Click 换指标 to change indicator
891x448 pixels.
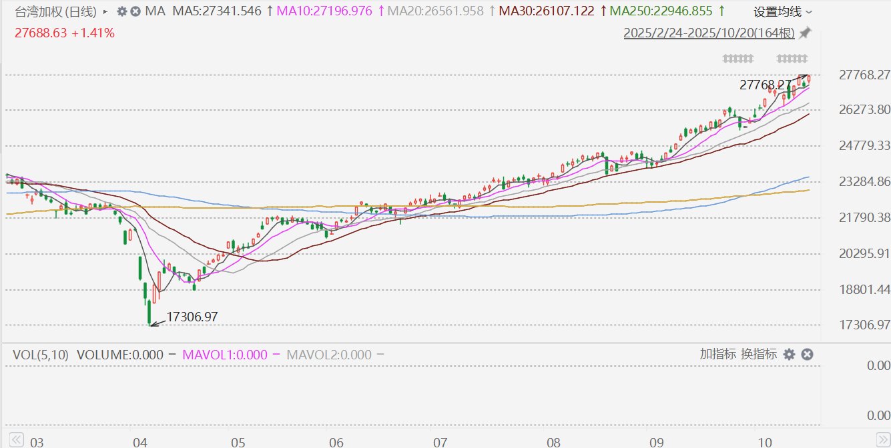[x=759, y=354]
